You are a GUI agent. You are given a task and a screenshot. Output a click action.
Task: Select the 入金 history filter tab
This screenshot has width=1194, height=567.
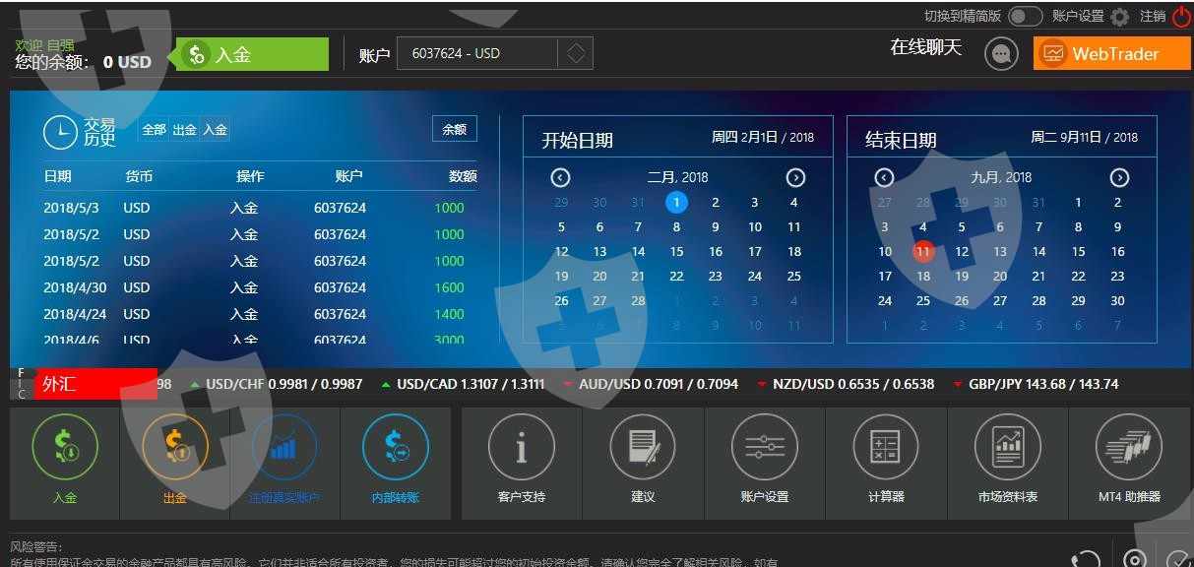[x=215, y=130]
